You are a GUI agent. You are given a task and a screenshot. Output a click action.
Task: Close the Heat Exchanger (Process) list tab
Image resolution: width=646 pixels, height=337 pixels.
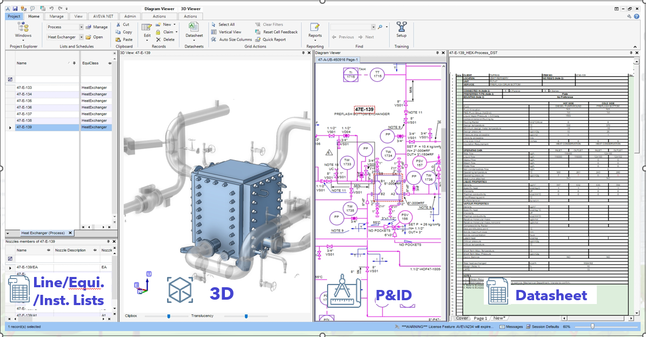click(x=70, y=233)
